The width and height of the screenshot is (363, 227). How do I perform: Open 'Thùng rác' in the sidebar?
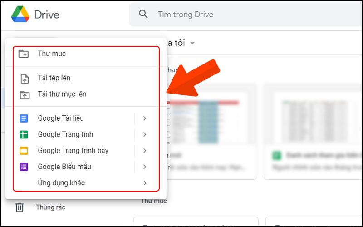pos(51,207)
